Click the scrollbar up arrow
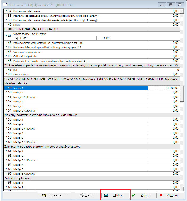187x201 pixels. point(182,11)
